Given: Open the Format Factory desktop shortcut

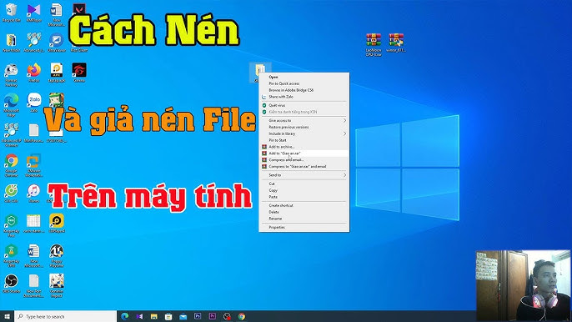Looking at the screenshot, I should (12, 75).
